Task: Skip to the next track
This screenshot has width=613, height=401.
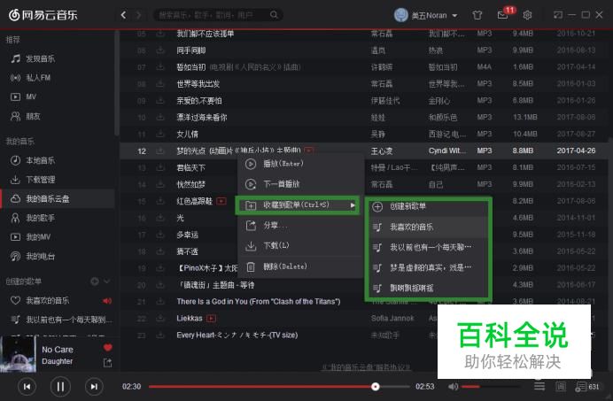Action: (94, 387)
